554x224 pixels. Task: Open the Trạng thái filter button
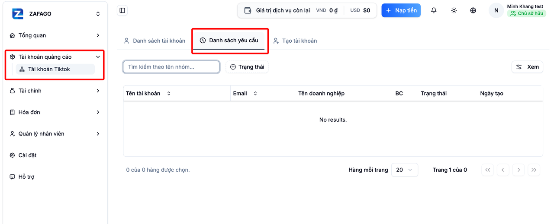(x=247, y=67)
